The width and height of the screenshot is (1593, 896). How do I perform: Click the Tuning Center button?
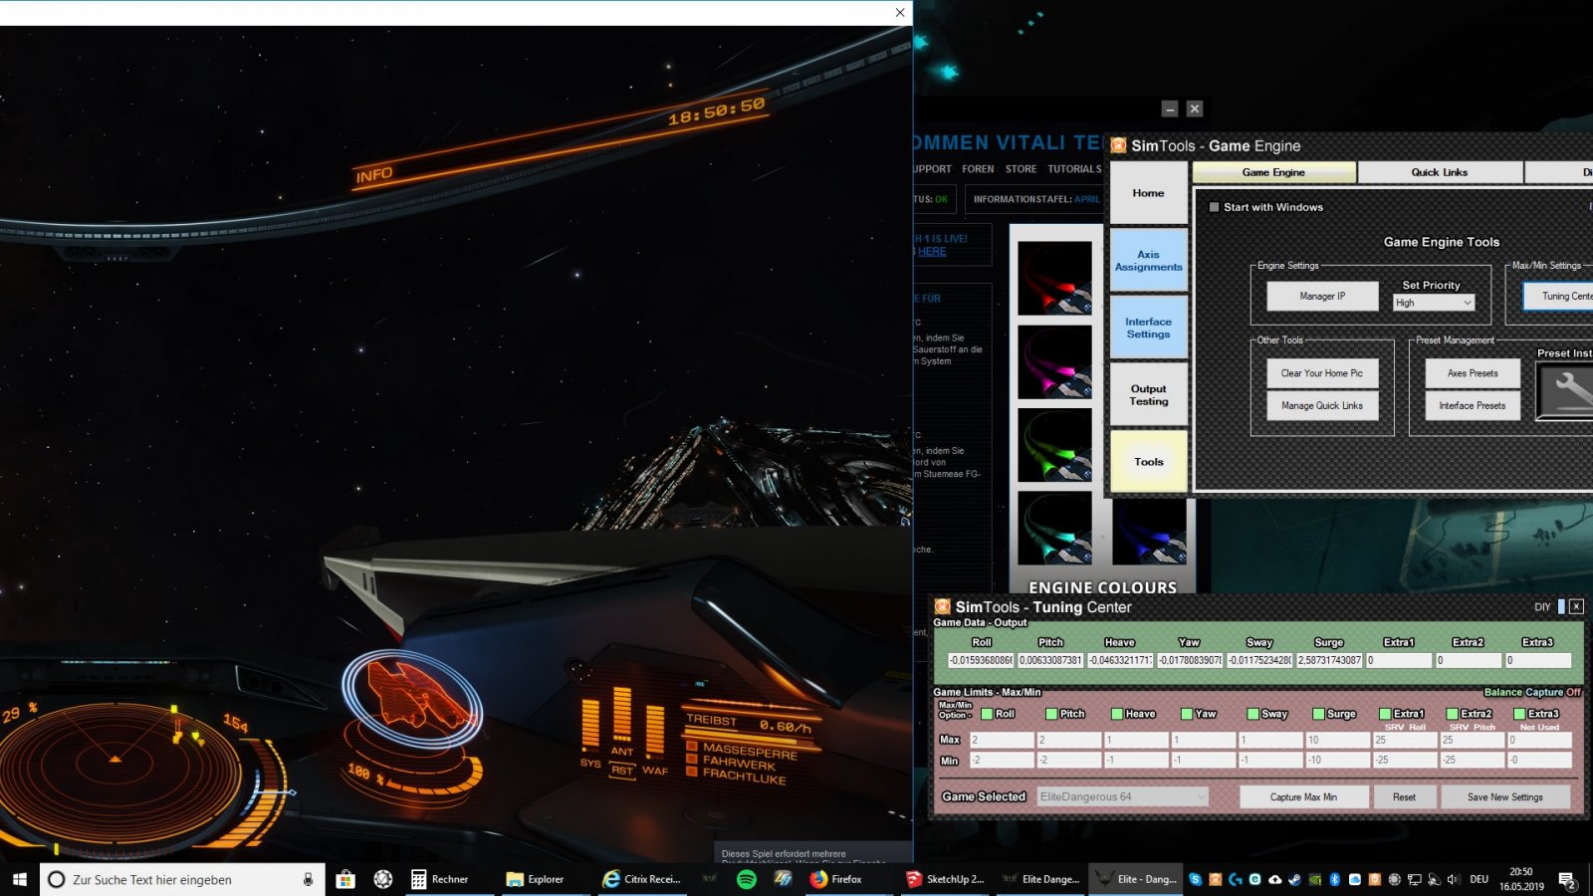(x=1558, y=296)
